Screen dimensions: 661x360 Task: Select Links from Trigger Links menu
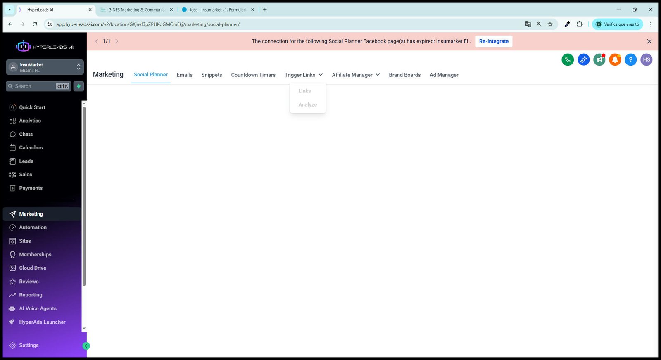pos(304,91)
